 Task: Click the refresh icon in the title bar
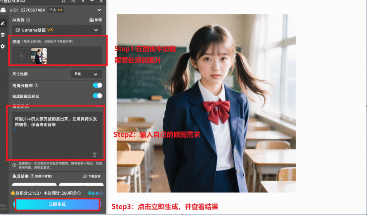63,2
